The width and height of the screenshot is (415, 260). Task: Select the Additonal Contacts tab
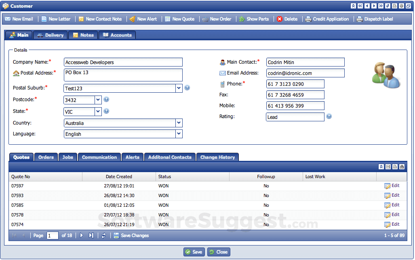click(170, 157)
